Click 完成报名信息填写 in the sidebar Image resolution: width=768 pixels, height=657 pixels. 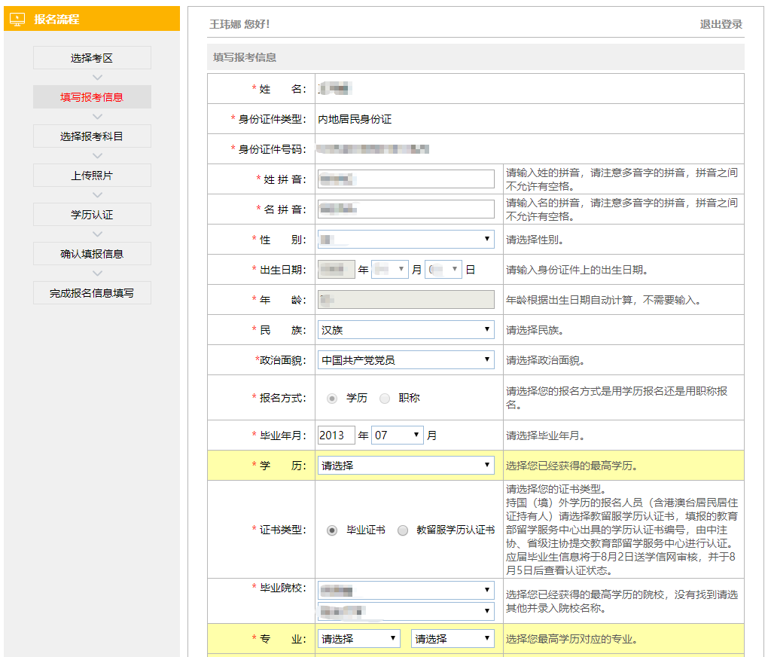pyautogui.click(x=91, y=292)
